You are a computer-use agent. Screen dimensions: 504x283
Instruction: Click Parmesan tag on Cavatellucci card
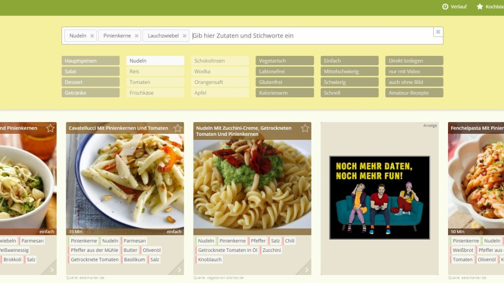coord(134,241)
